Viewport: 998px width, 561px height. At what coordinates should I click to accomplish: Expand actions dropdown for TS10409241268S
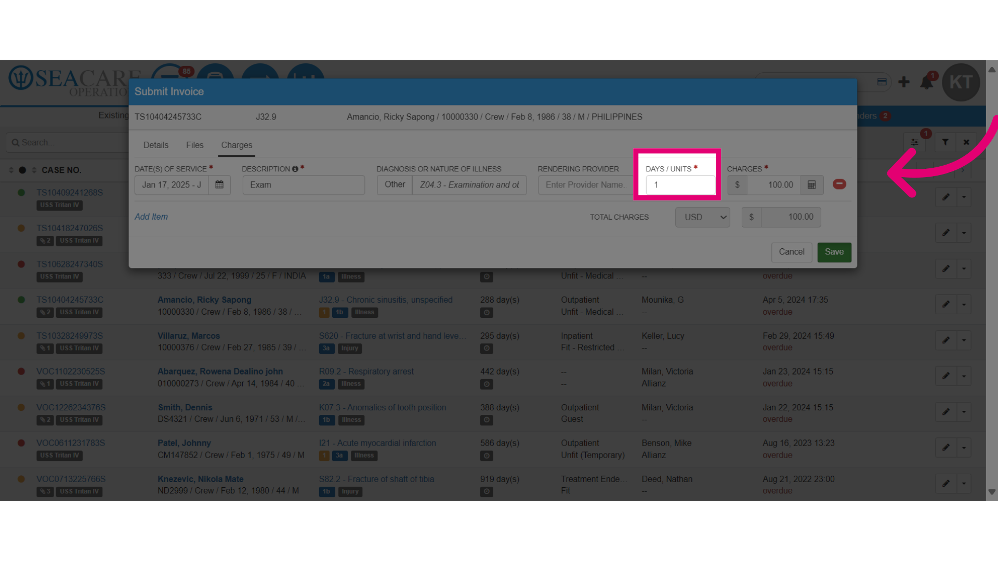pyautogui.click(x=964, y=197)
